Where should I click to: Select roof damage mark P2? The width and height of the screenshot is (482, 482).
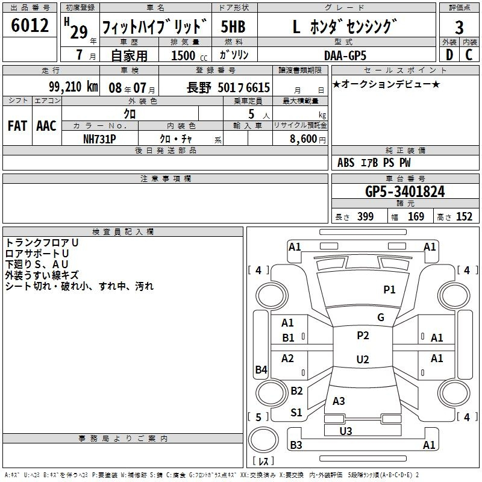point(363,336)
